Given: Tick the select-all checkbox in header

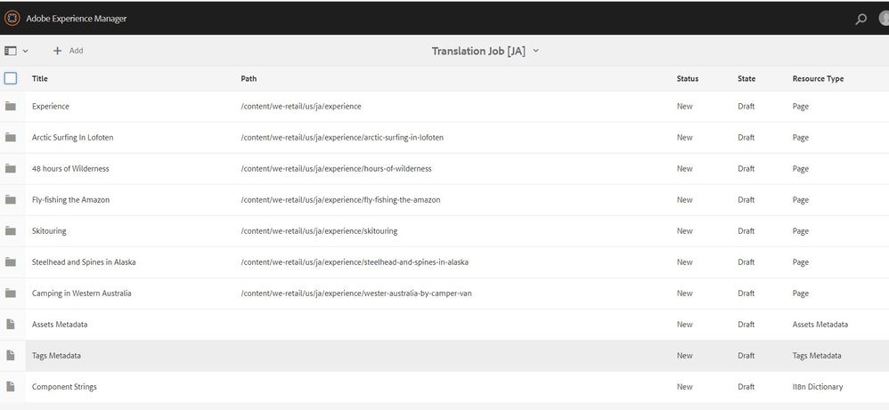Looking at the screenshot, I should (x=11, y=78).
